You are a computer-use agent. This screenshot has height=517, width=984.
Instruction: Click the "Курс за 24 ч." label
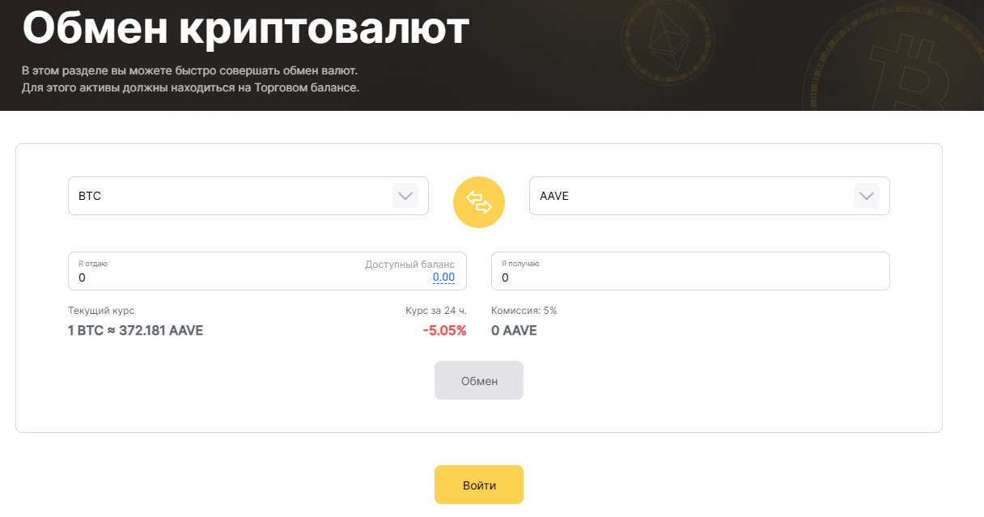click(x=436, y=311)
